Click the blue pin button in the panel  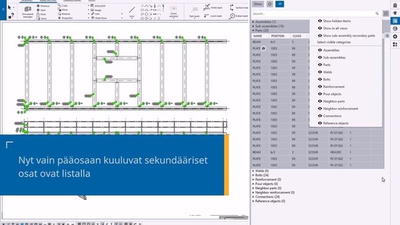point(279,4)
